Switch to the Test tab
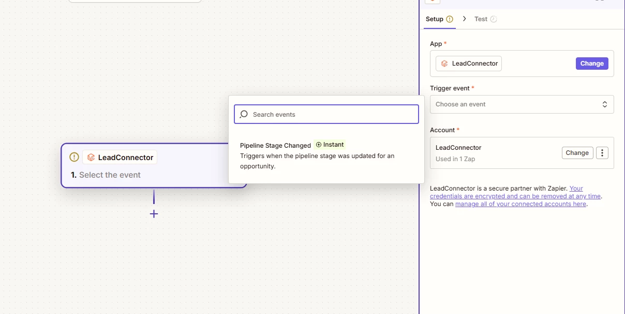The width and height of the screenshot is (625, 314). point(486,19)
